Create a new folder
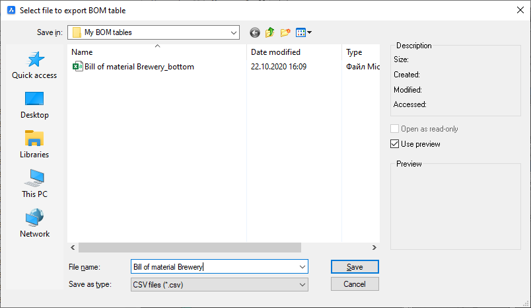The width and height of the screenshot is (531, 308). click(285, 32)
